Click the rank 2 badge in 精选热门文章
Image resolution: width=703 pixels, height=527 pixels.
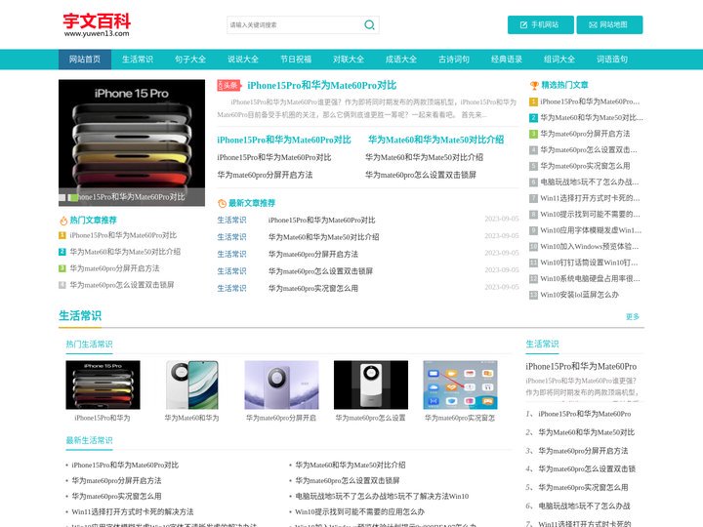(x=533, y=118)
